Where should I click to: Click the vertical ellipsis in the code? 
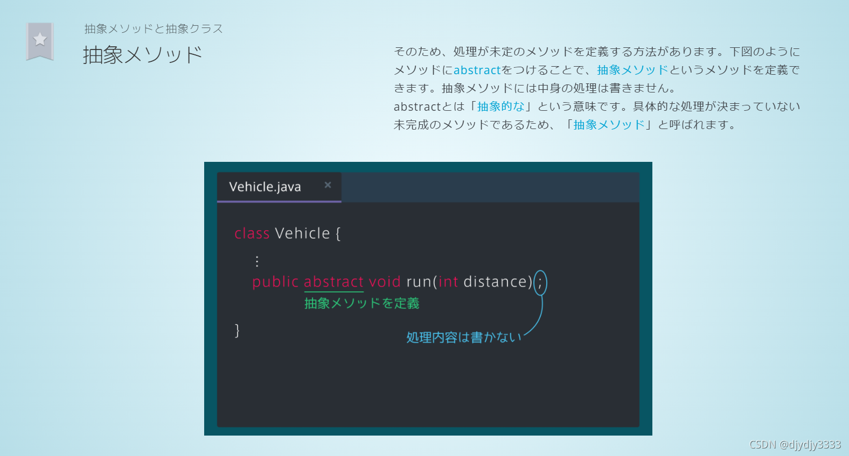(257, 261)
